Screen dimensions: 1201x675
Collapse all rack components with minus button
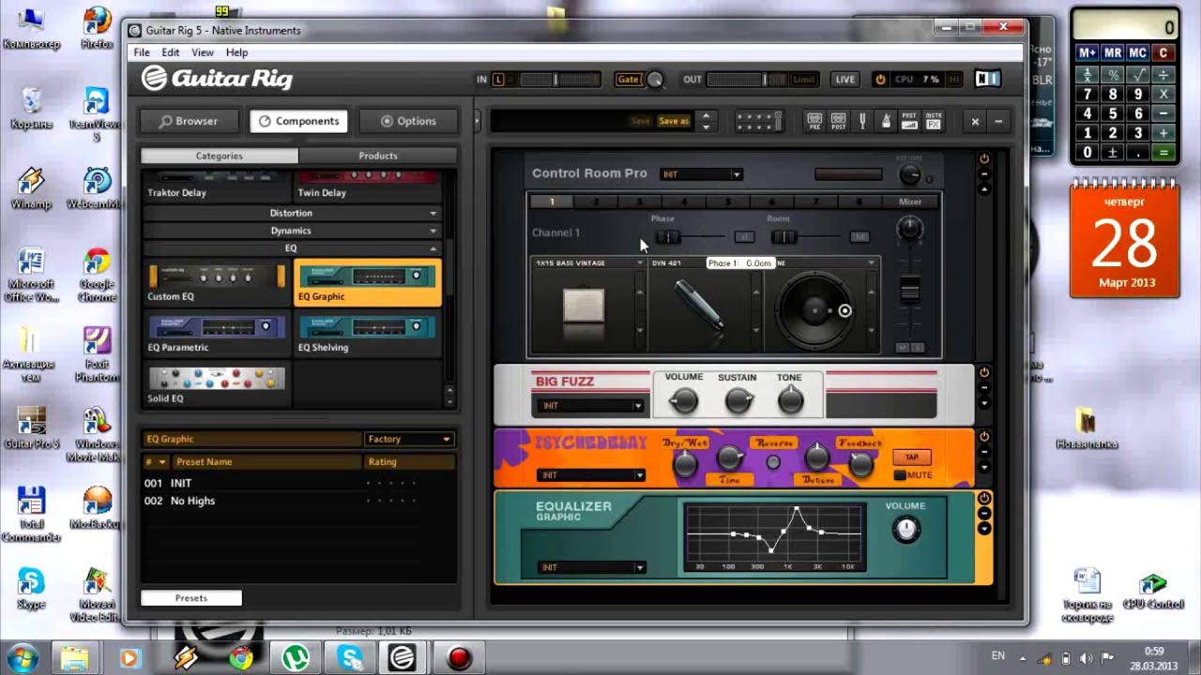coord(997,121)
